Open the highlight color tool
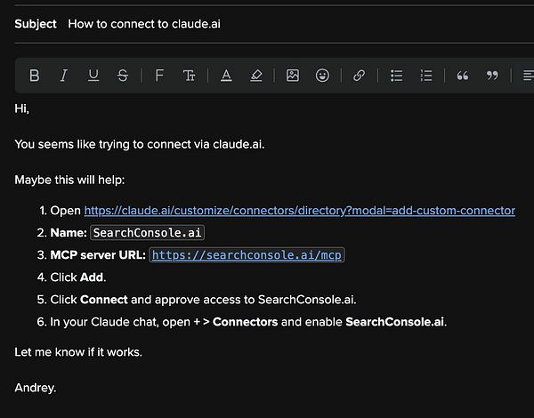Viewport: 534px width, 418px height. point(256,76)
